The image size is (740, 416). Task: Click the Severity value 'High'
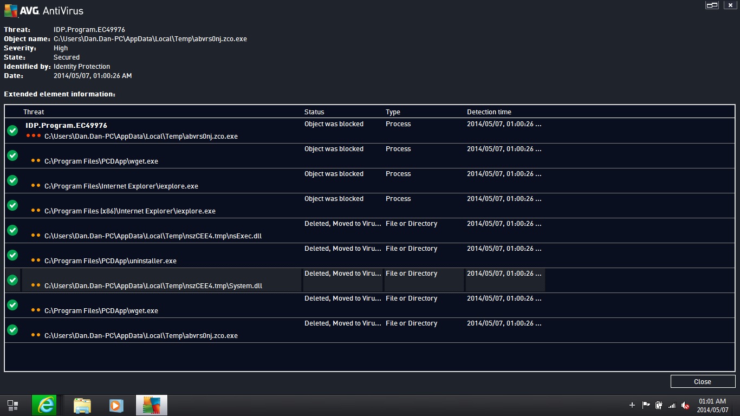tap(61, 48)
